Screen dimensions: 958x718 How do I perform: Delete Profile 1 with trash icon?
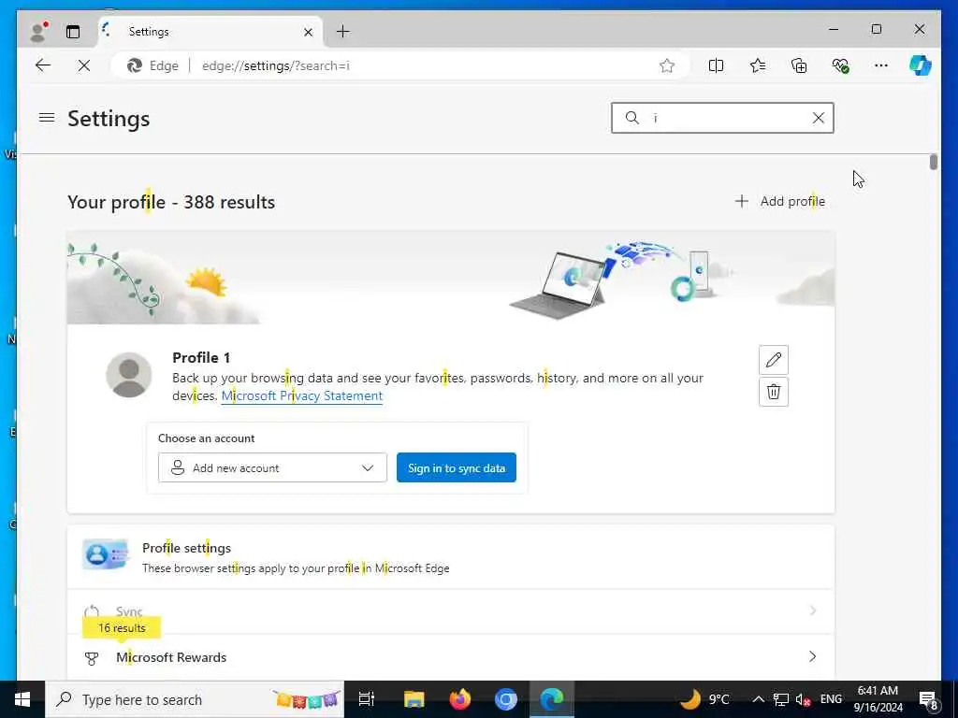(x=774, y=392)
